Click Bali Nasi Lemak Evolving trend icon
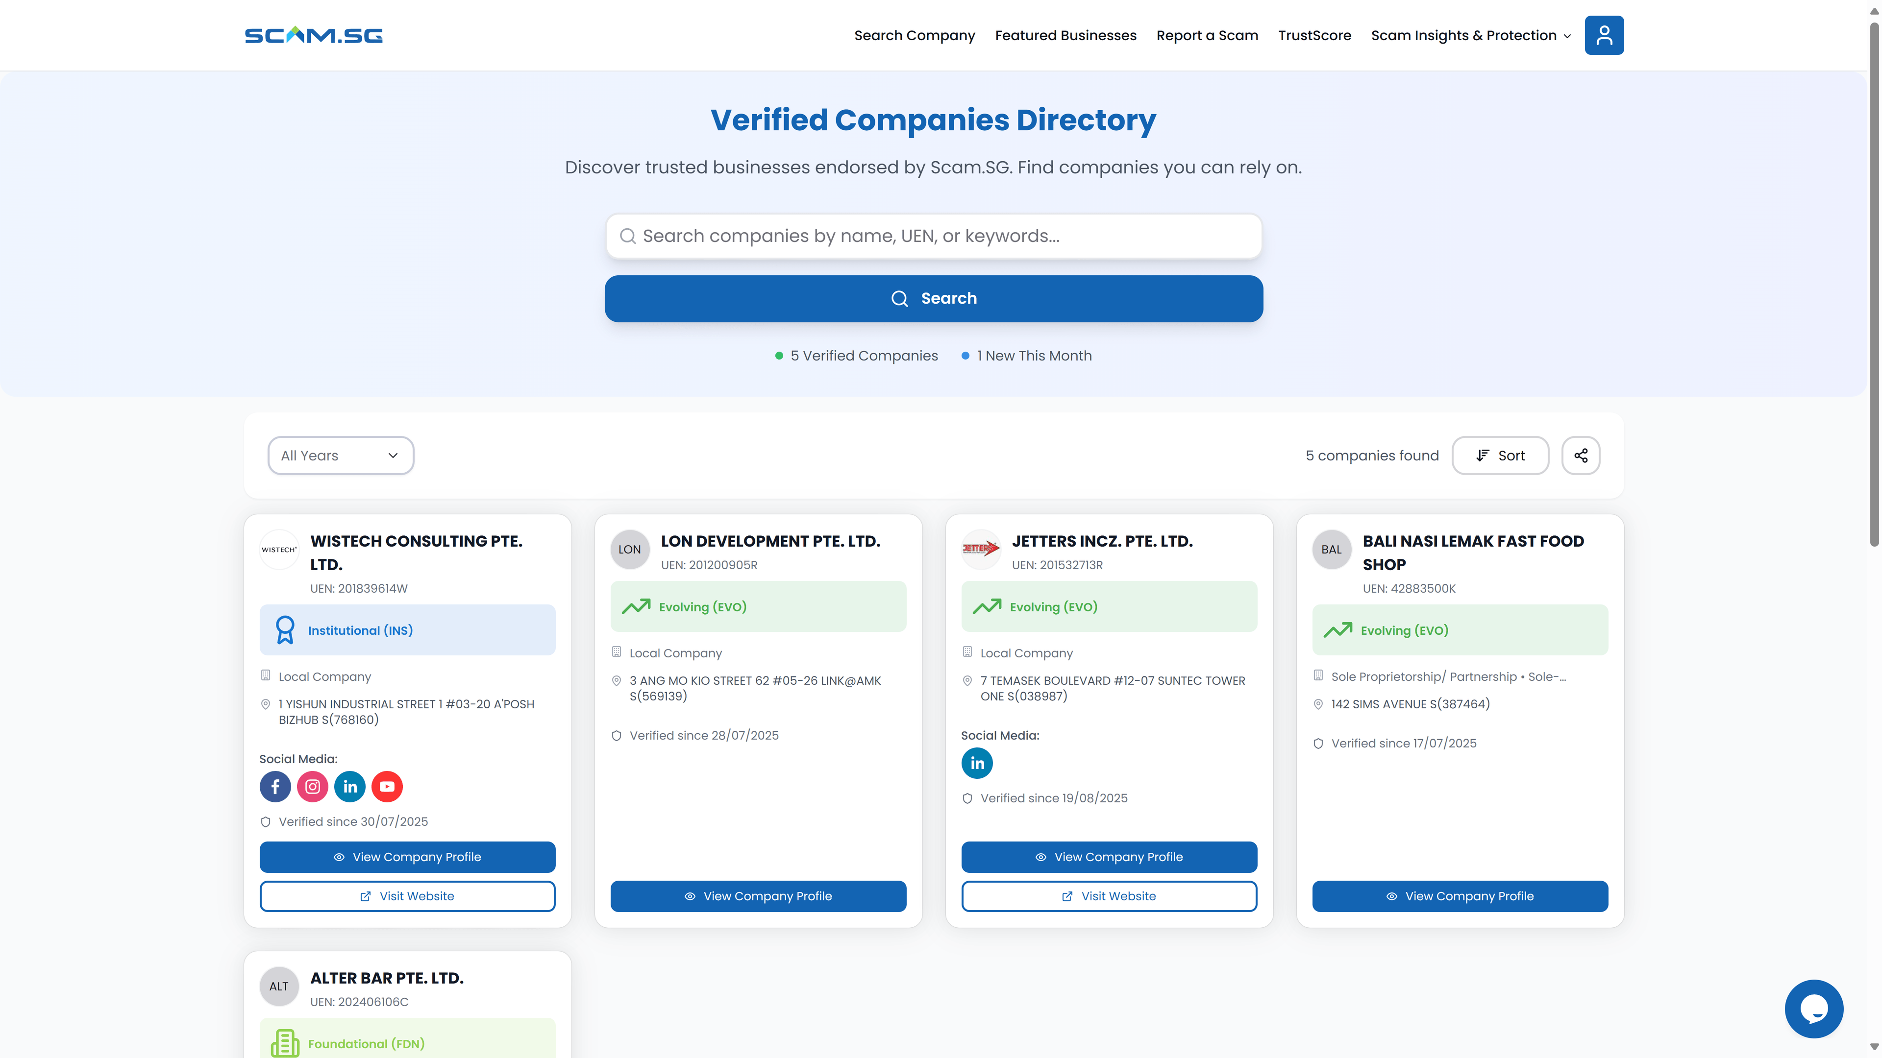Viewport: 1882px width, 1058px height. (x=1337, y=630)
